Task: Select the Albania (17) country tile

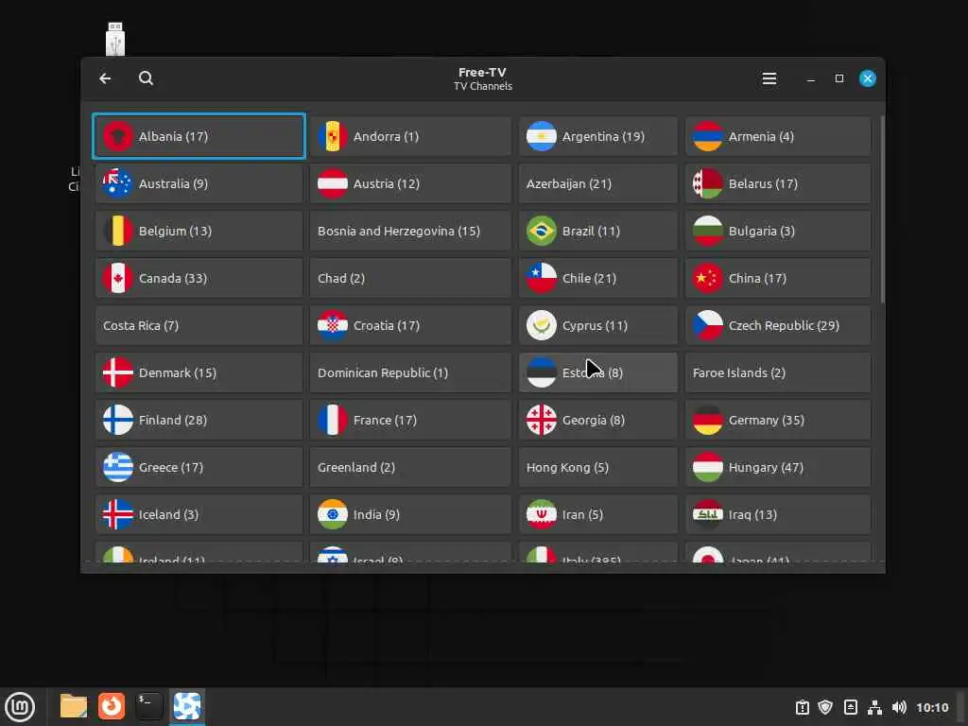Action: 199,136
